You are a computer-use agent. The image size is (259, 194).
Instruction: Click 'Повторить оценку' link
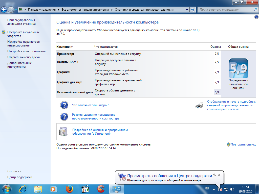click(x=243, y=144)
